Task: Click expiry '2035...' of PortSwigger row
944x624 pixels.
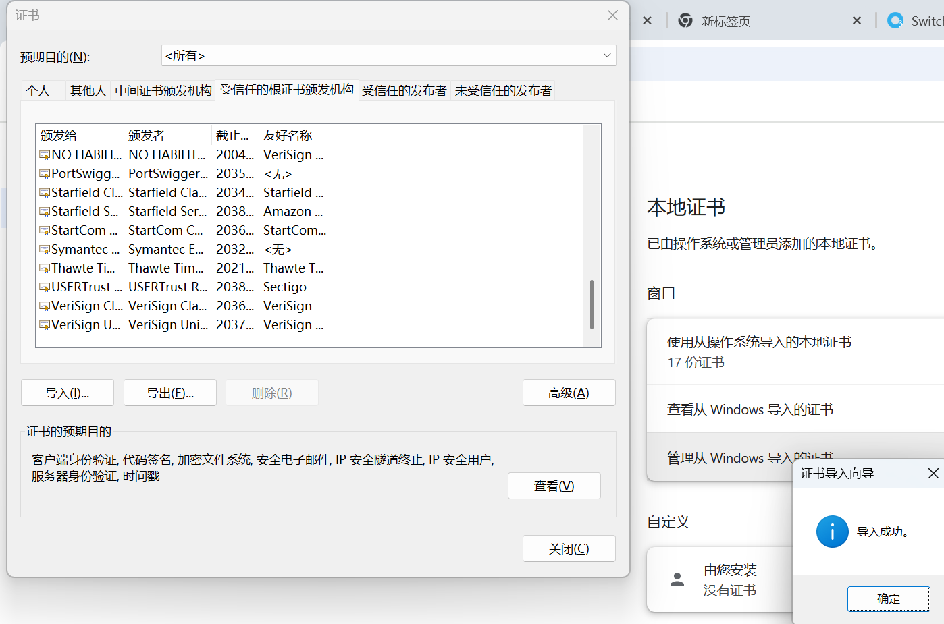Action: click(235, 174)
